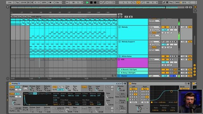Screen dimensions: 203x114
Task: Click Analog Fil1 Freq knob
Action: coord(67,89)
